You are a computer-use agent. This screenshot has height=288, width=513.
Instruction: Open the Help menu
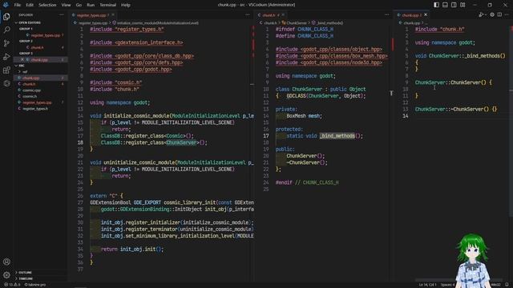[126, 5]
